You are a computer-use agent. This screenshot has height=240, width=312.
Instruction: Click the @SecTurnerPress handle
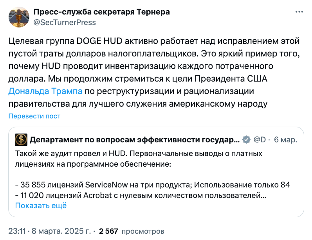click(x=65, y=22)
